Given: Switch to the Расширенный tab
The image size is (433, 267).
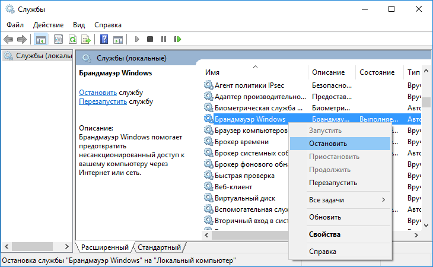Looking at the screenshot, I should tap(104, 247).
